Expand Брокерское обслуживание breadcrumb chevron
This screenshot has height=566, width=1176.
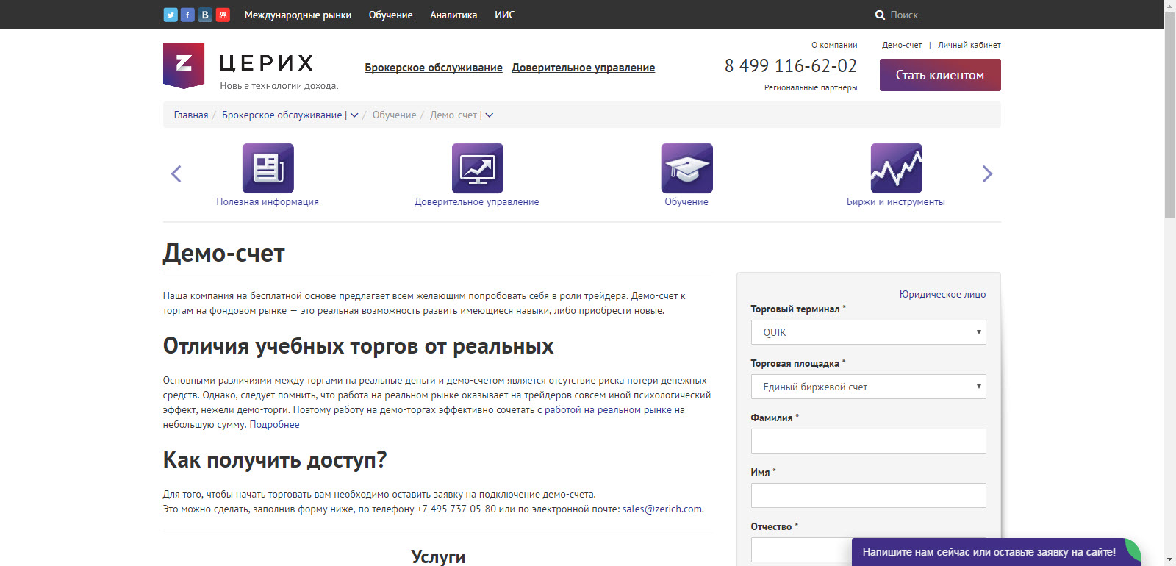[x=354, y=115]
